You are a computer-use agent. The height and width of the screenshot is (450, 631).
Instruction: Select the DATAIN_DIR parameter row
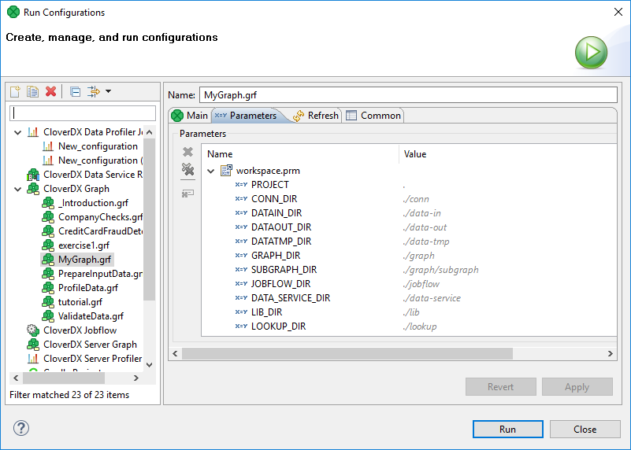point(409,213)
